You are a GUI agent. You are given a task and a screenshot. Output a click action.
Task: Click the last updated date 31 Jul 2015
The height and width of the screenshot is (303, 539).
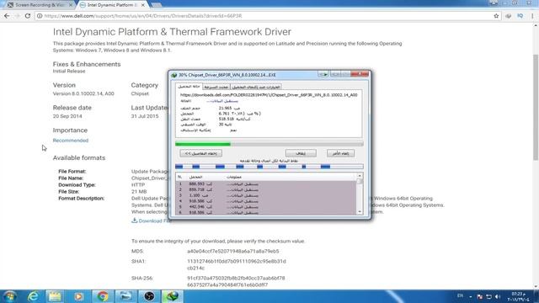[x=145, y=116]
